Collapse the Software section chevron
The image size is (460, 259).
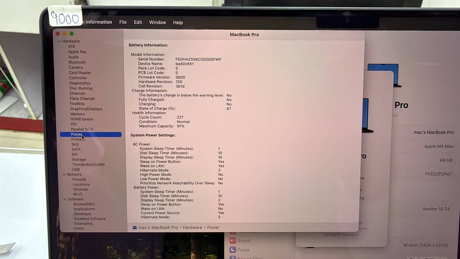coord(65,199)
